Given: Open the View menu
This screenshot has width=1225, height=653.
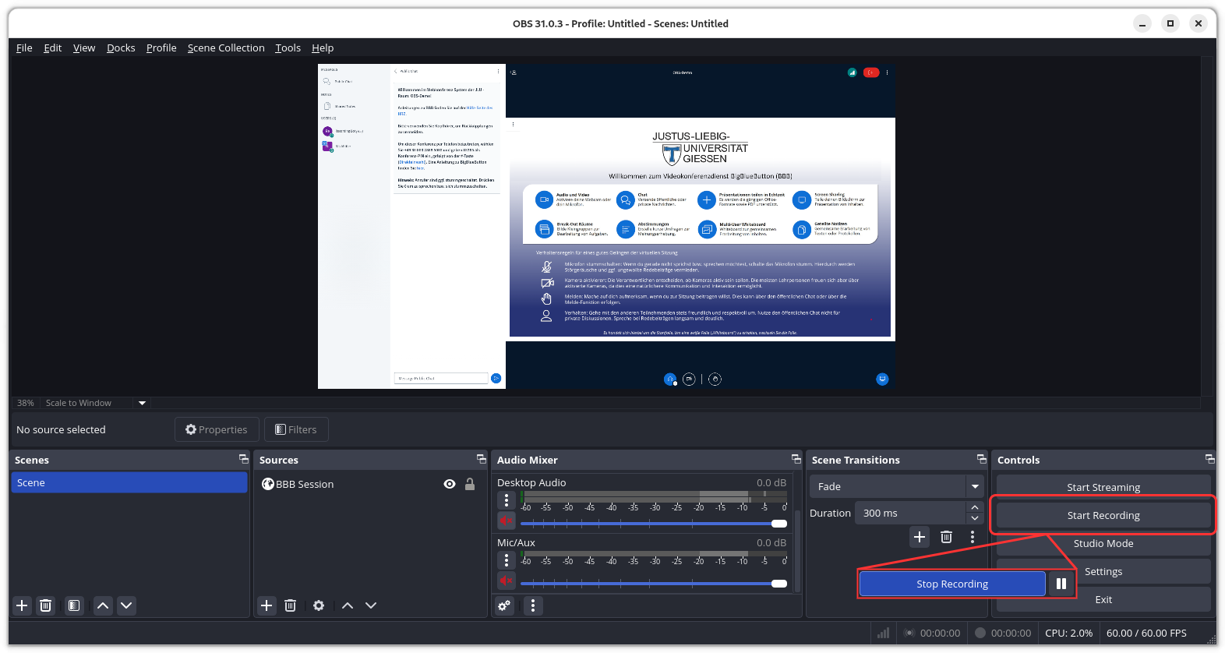Looking at the screenshot, I should tap(84, 48).
